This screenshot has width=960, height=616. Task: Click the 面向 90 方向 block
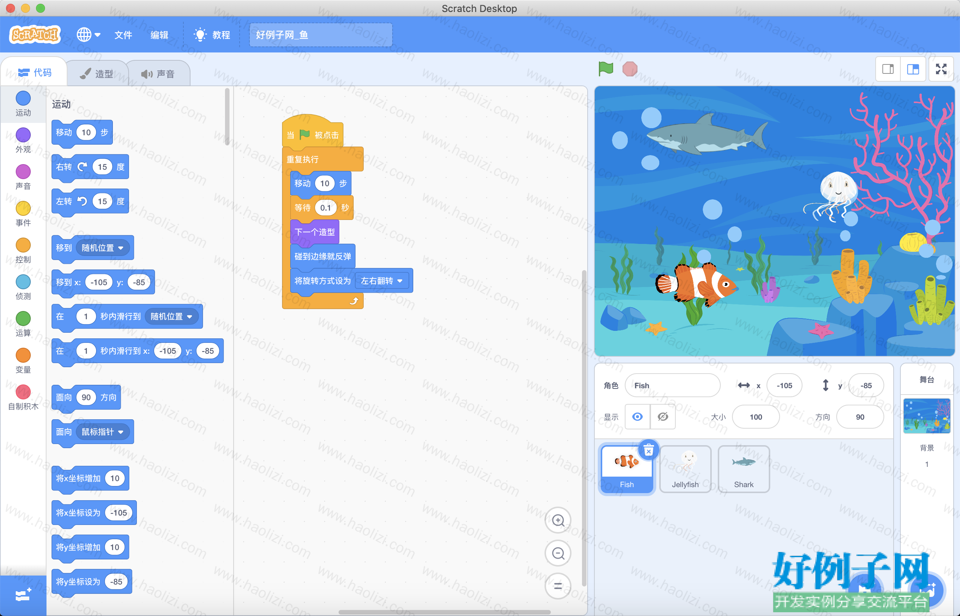[x=86, y=397]
